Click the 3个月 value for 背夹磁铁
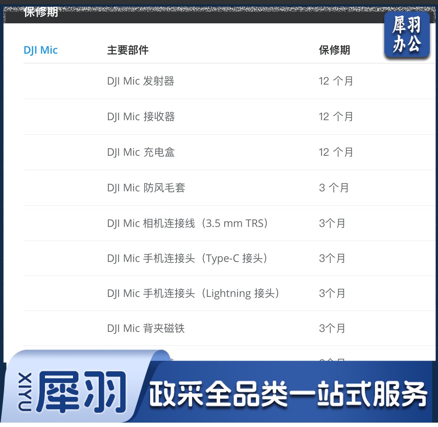The image size is (438, 427). 332,328
